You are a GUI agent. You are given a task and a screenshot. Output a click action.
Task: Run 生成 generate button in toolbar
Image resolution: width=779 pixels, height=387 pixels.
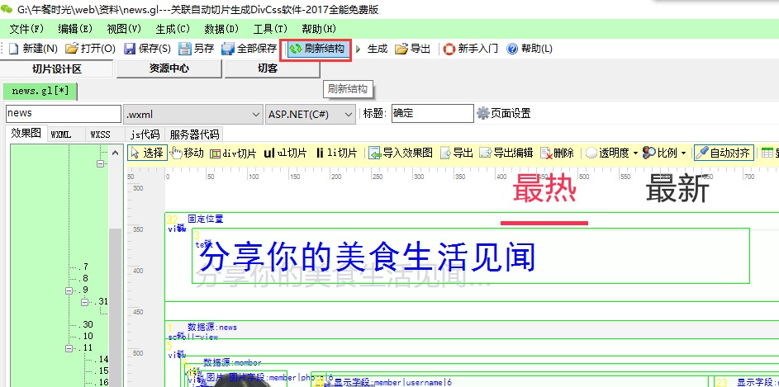371,49
